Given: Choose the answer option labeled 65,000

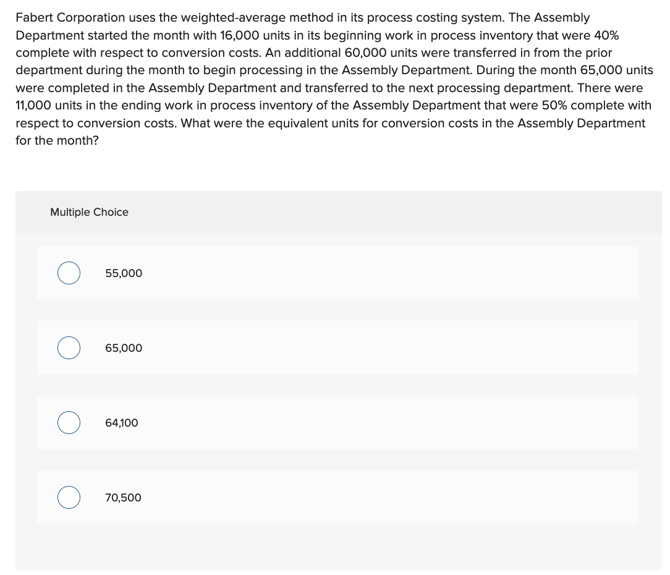Looking at the screenshot, I should click(x=337, y=347).
